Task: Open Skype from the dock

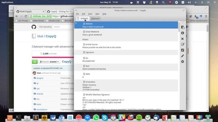Action: (105, 118)
